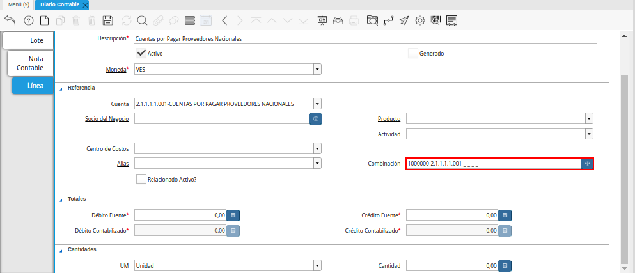
Task: Expand the Cuenta dropdown
Action: click(x=317, y=104)
